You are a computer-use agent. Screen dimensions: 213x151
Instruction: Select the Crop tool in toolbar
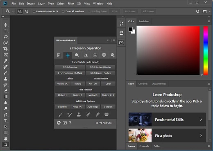tap(5, 49)
